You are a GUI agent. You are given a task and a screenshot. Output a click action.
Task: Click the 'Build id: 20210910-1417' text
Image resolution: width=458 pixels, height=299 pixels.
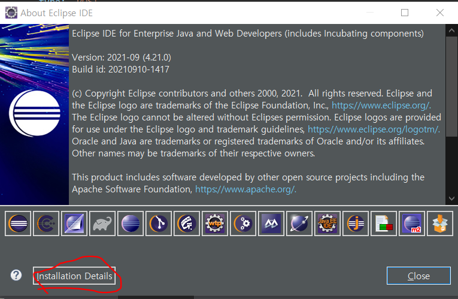pyautogui.click(x=120, y=70)
